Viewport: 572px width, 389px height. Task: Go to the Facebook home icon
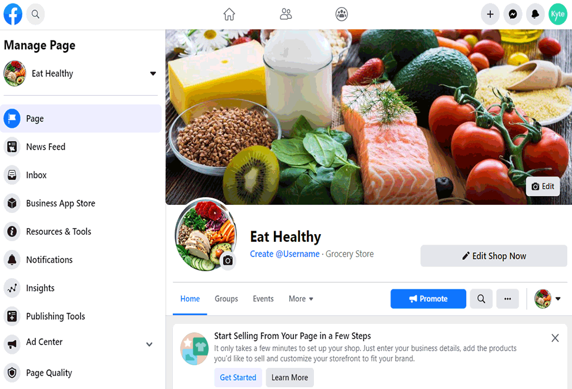(x=229, y=14)
